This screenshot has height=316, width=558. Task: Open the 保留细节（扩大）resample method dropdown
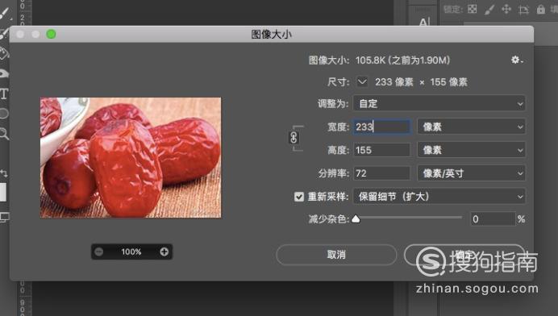click(439, 197)
